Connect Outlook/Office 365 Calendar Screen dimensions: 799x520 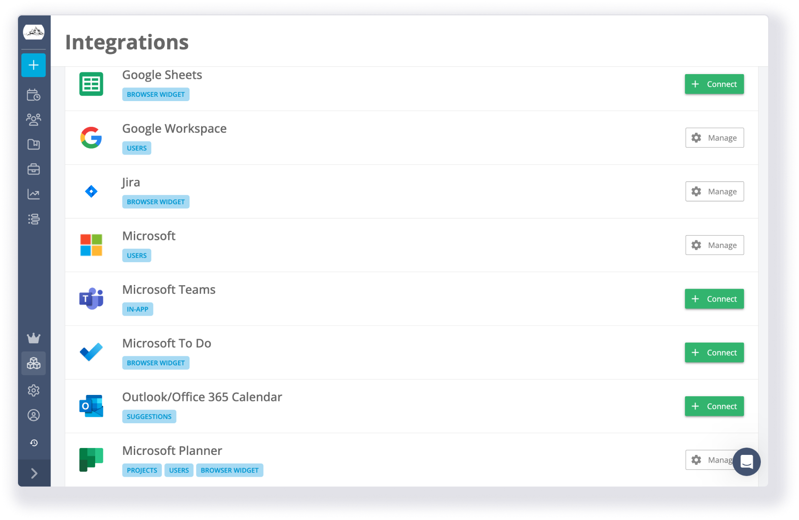[x=714, y=406]
